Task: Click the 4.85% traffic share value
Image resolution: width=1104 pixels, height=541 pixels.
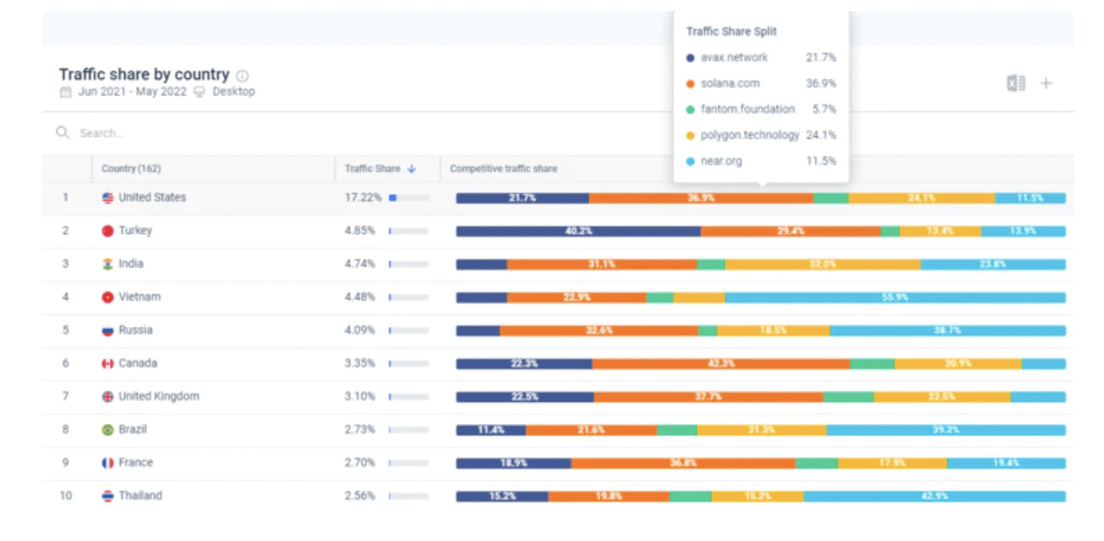Action: click(360, 231)
